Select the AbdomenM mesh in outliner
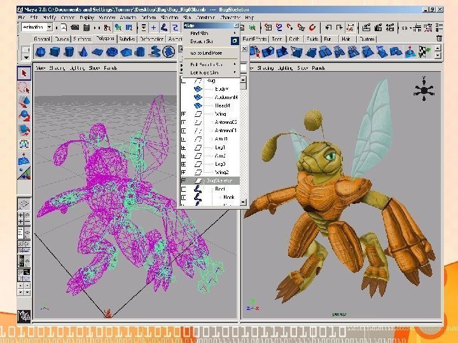The image size is (458, 343). point(226,97)
